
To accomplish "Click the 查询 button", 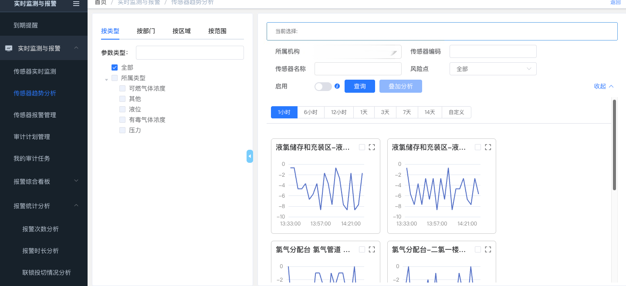I will coord(359,86).
